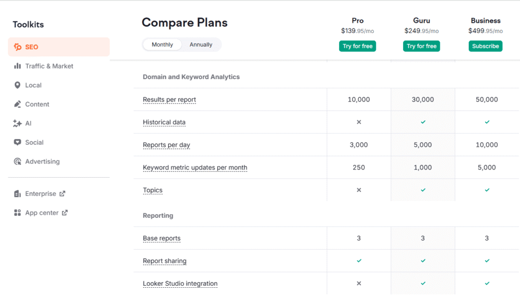Viewport: 520px width, 302px height.
Task: Click the Pro plan heading
Action: [357, 20]
